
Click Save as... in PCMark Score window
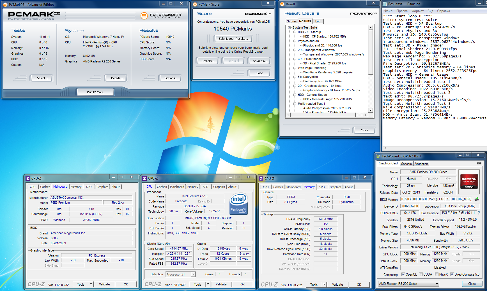point(259,60)
